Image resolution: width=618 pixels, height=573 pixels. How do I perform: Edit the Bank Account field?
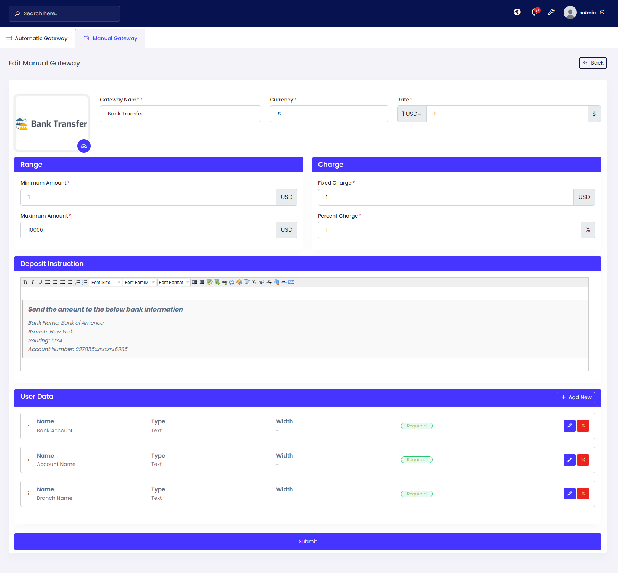[570, 426]
